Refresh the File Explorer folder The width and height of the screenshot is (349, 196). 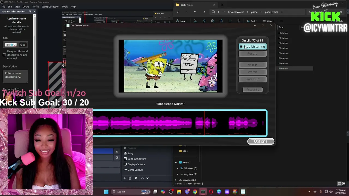pyautogui.click(x=204, y=12)
